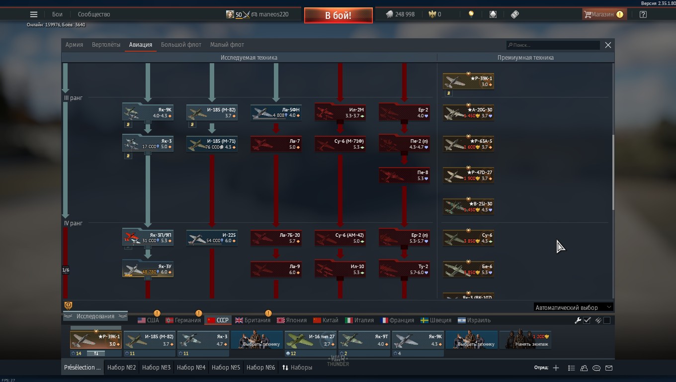The image size is (676, 382).
Task: Collapse the Исследования panel
Action: coord(95,316)
